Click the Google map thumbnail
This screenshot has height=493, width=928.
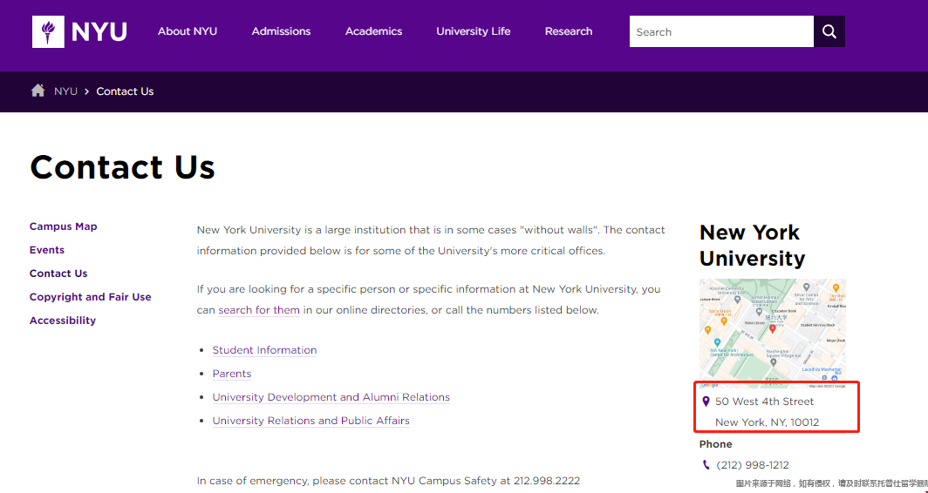(x=773, y=334)
